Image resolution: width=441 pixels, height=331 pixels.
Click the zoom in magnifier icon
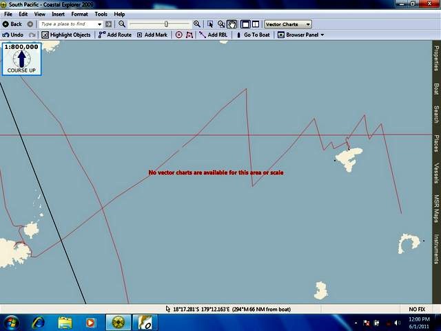coord(197,24)
